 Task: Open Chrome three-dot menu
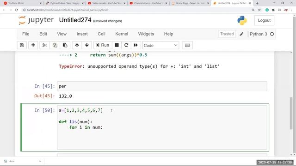click(292, 10)
